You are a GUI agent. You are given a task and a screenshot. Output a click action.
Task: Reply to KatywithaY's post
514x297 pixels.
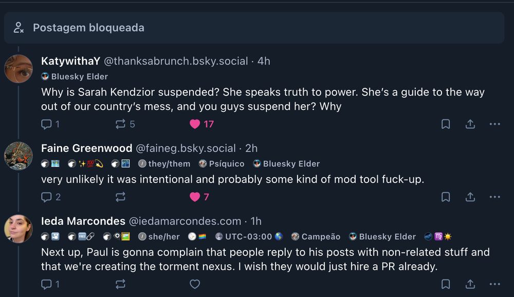point(46,124)
